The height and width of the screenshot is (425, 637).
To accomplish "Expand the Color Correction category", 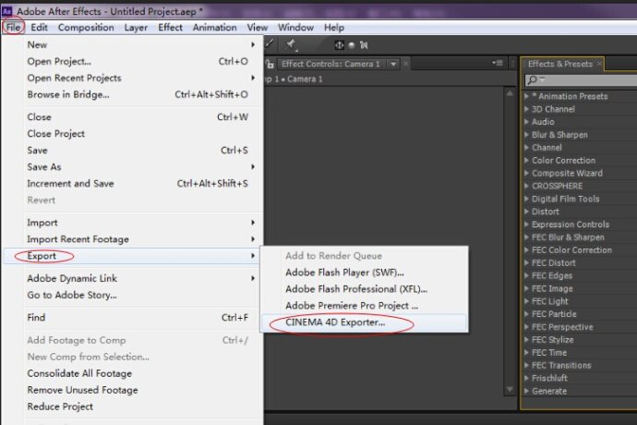I will pos(526,161).
